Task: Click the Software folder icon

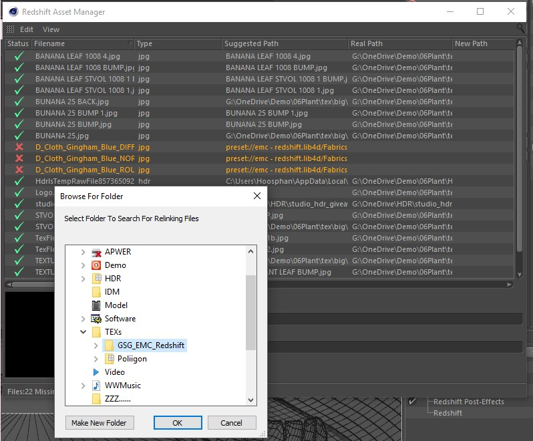Action: click(x=96, y=319)
